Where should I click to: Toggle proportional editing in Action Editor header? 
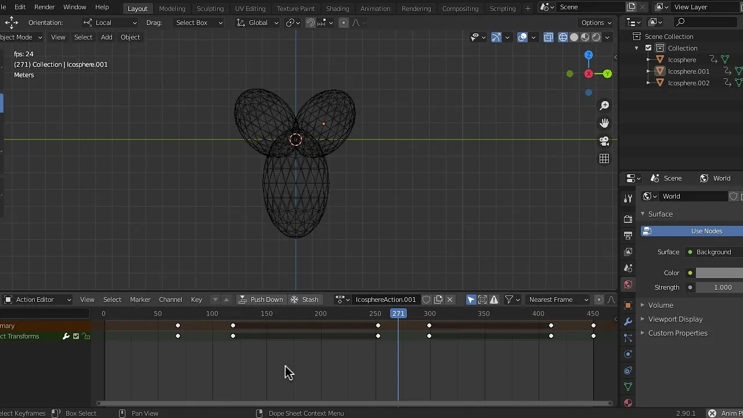click(x=599, y=300)
